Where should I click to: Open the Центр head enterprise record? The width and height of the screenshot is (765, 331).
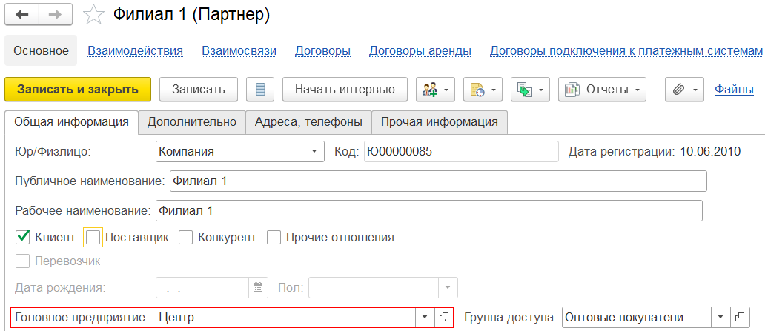coord(444,318)
